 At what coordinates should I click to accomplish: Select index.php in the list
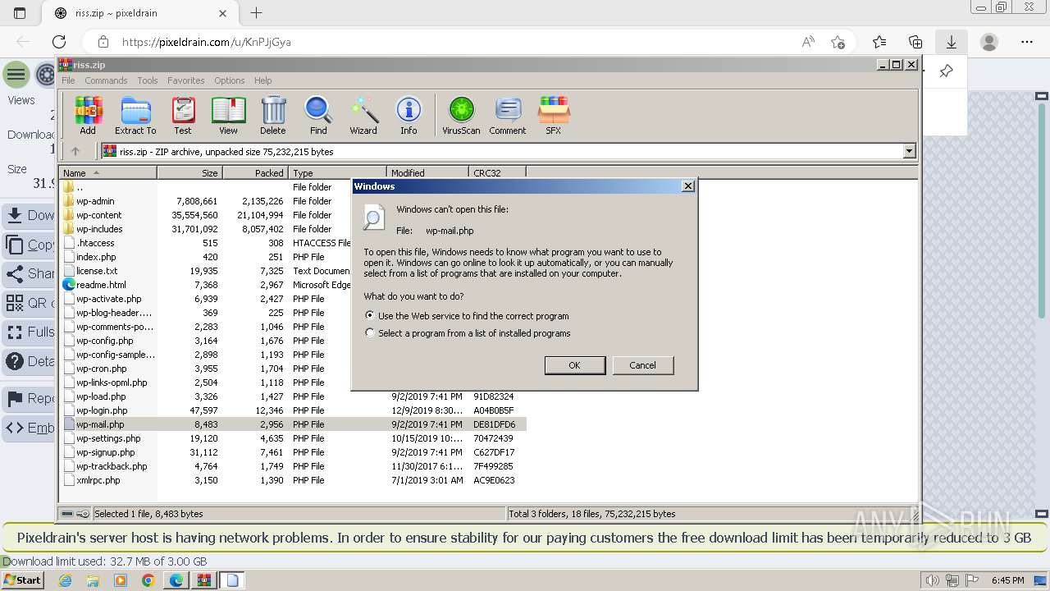pyautogui.click(x=96, y=257)
